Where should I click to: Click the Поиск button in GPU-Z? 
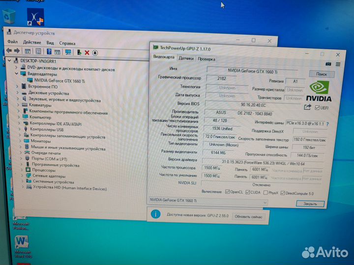coord(322,74)
